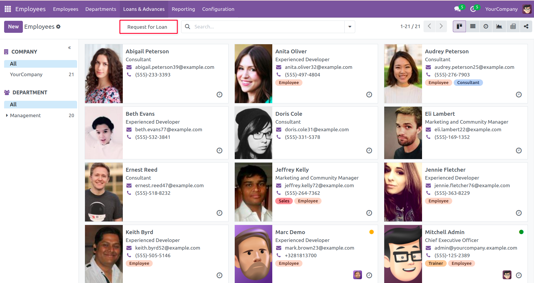This screenshot has height=283, width=534.
Task: Click the New employee button
Action: [x=13, y=27]
